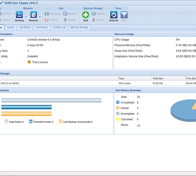Click the Completed blue legend swatch

coord(118,102)
